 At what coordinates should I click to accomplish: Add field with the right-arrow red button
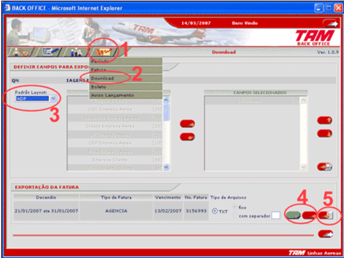187,124
